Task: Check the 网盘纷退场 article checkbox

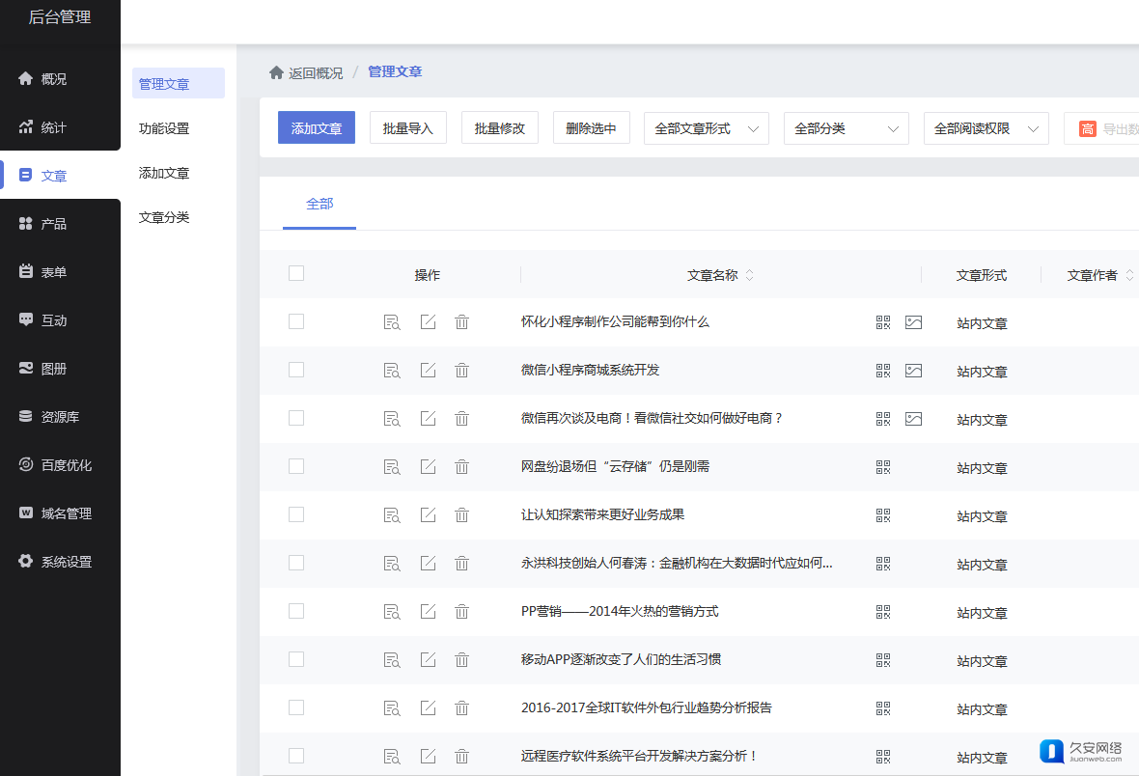Action: click(x=296, y=466)
